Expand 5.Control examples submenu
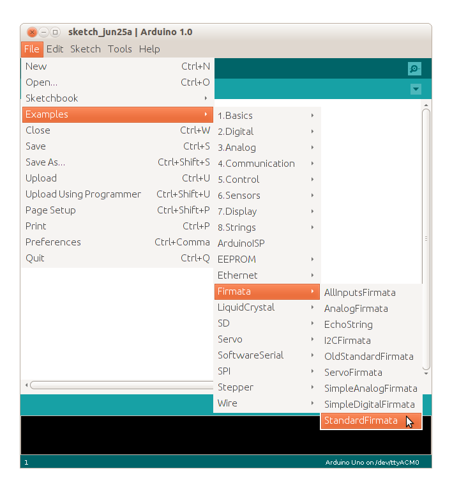Image resolution: width=452 pixels, height=487 pixels. (267, 180)
